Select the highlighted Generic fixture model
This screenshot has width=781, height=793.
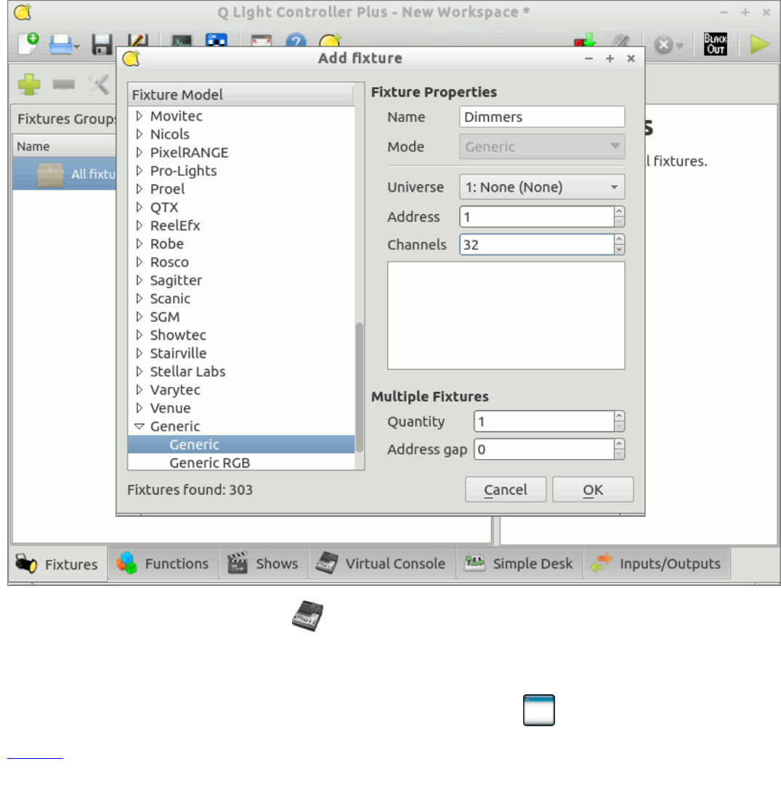point(241,444)
